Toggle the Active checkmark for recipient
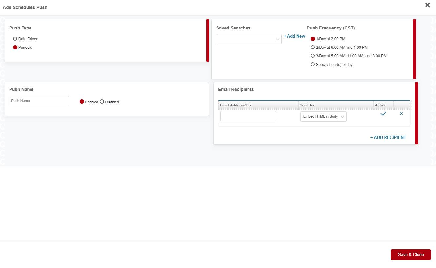This screenshot has height=268, width=436. 383,114
